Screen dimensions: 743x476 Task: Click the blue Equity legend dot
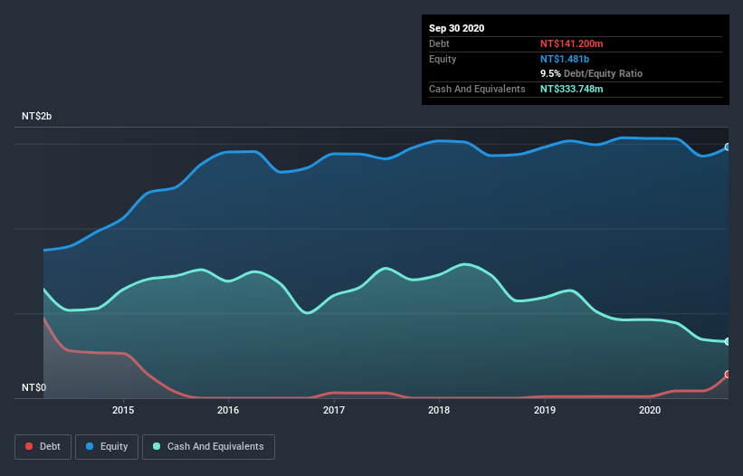pos(90,446)
